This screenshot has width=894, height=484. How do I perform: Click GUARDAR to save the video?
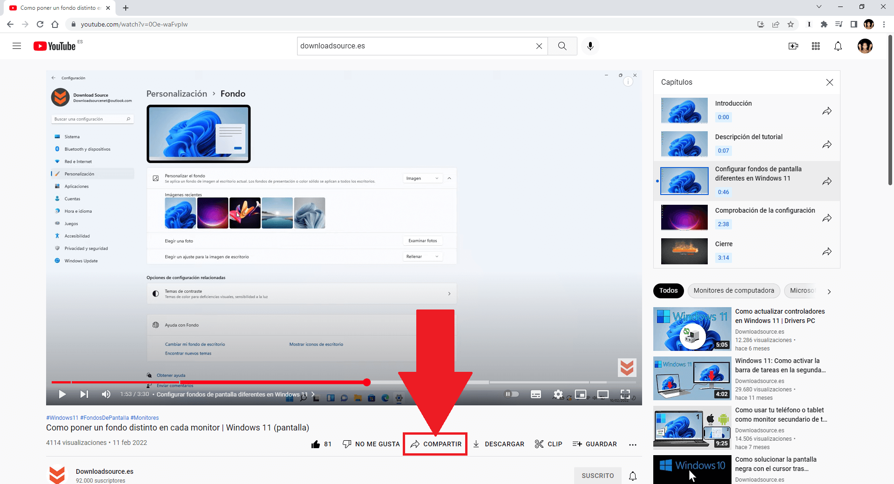[x=595, y=444]
